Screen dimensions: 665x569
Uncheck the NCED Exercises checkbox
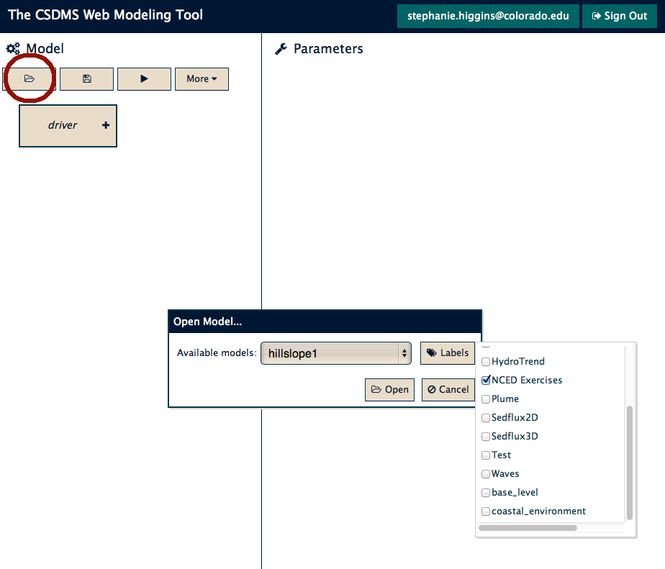pos(486,381)
